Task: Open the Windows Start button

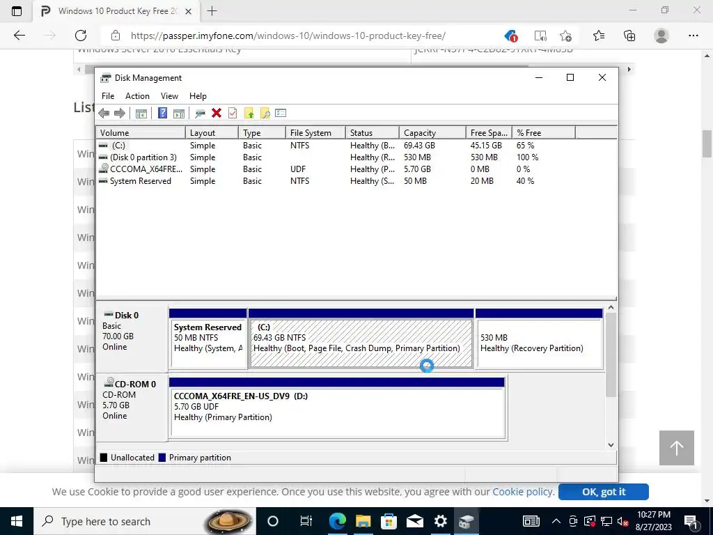Action: click(17, 521)
